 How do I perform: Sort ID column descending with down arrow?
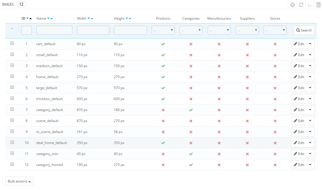27,19
